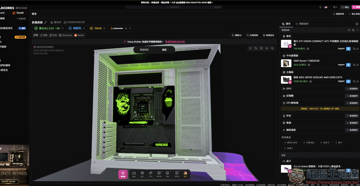Click monitor icon in parts list header
Screen dimensions: 360x186
[x=349, y=30]
